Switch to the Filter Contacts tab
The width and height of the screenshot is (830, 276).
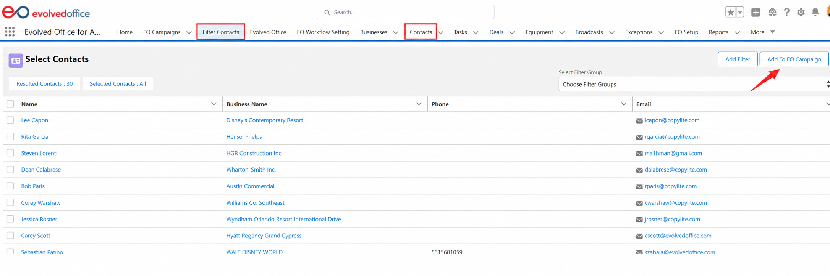coord(221,32)
